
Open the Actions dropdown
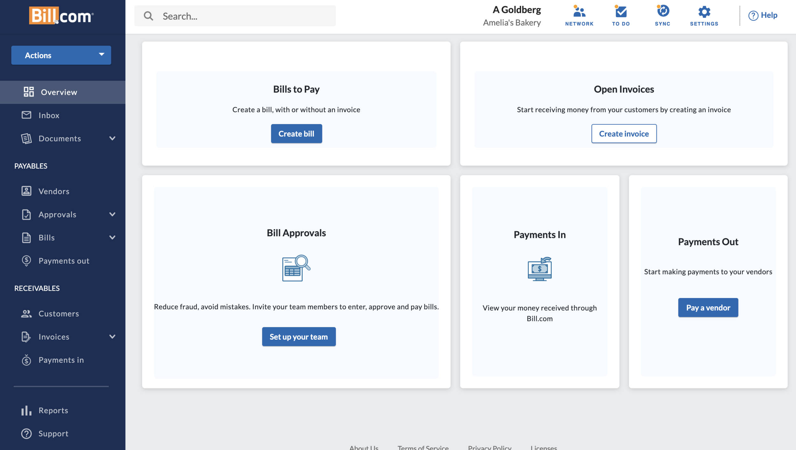(x=61, y=55)
